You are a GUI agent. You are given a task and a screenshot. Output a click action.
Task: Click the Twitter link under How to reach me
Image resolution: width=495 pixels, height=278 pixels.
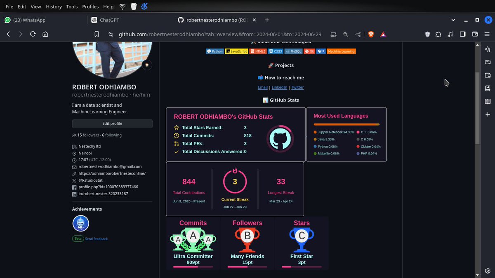[297, 87]
